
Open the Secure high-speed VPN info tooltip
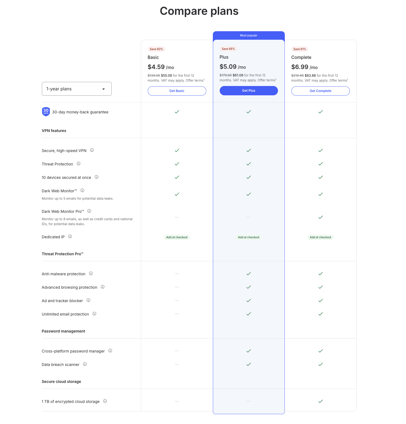point(92,150)
